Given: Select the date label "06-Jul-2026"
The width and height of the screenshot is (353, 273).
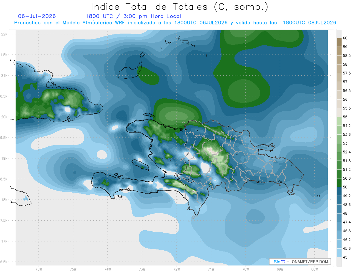Looking at the screenshot, I should [37, 16].
